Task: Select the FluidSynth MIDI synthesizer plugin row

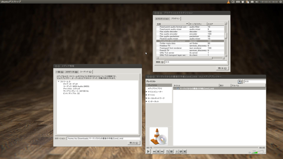Action: point(190,41)
